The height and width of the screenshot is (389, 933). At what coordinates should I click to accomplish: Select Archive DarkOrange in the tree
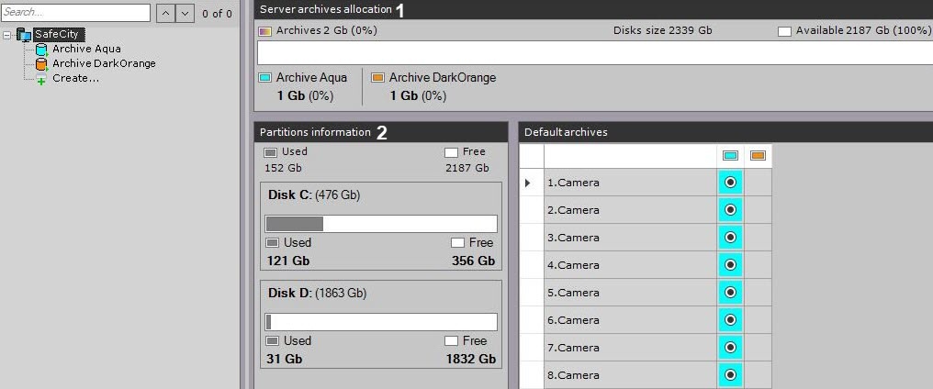[104, 64]
